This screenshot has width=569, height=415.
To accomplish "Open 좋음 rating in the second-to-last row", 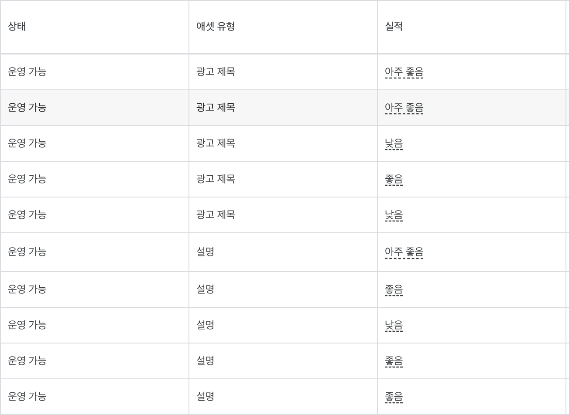I will [x=394, y=361].
